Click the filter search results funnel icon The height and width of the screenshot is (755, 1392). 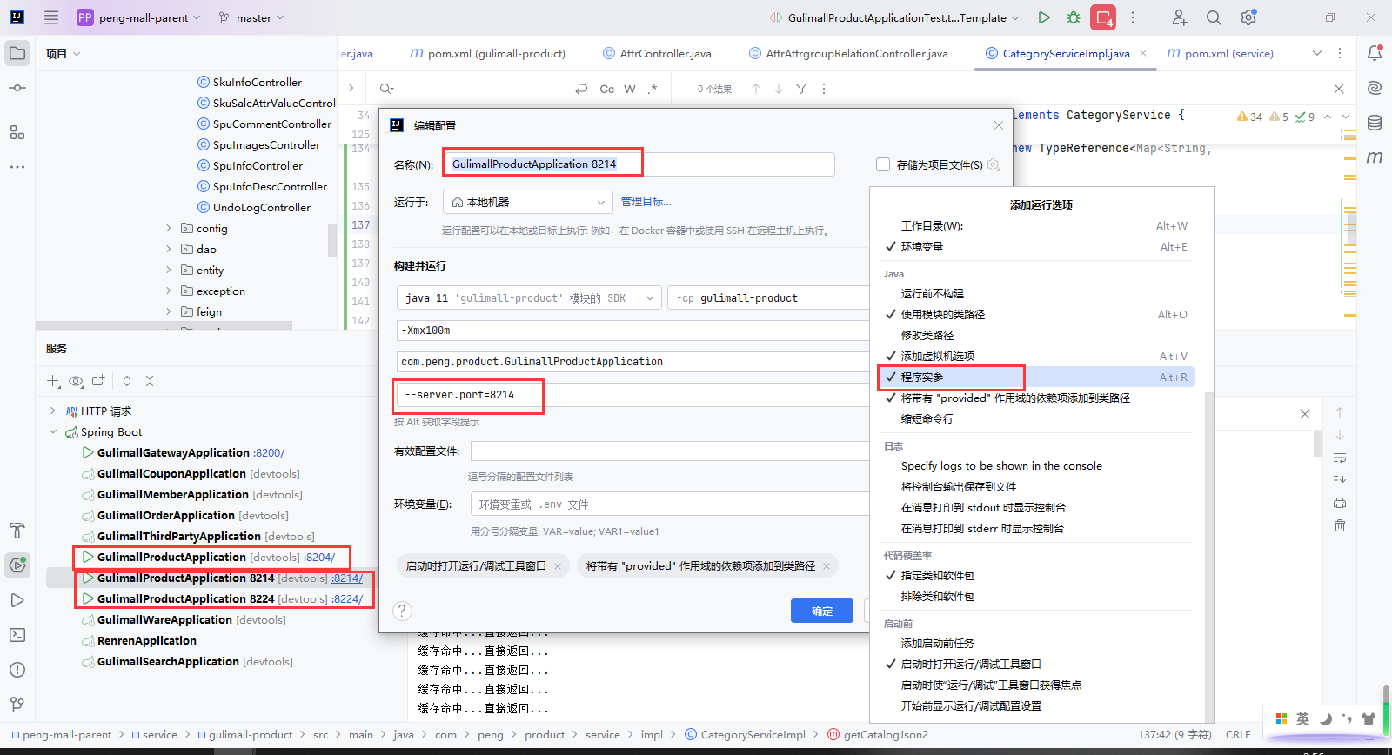point(801,89)
